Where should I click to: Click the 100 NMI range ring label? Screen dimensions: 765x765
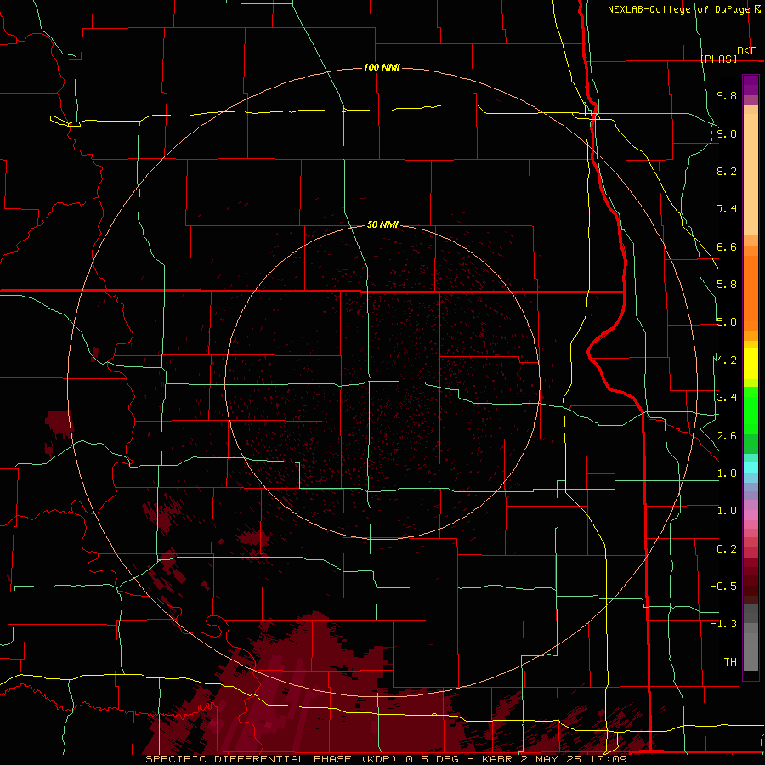click(382, 67)
